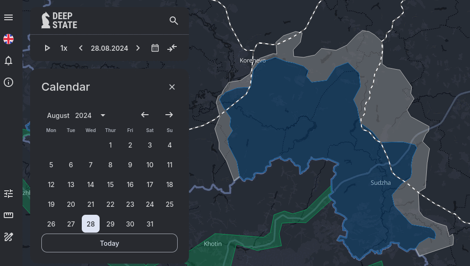470x266 pixels.
Task: Go to next day arrow
Action: click(138, 48)
